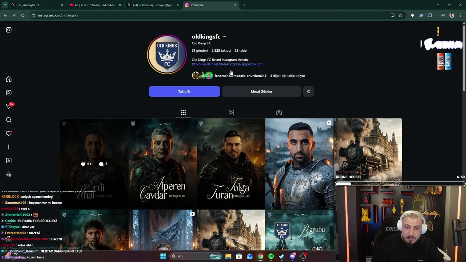Open Outlook from taskbar
Screen dimensions: 466x262
250,256
